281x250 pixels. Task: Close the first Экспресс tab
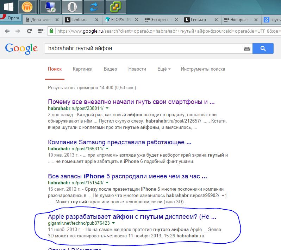(x=176, y=20)
